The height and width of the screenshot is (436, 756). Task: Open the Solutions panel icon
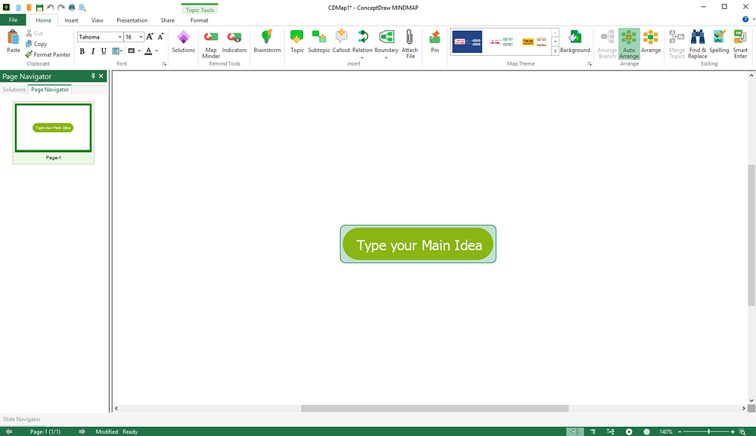183,37
